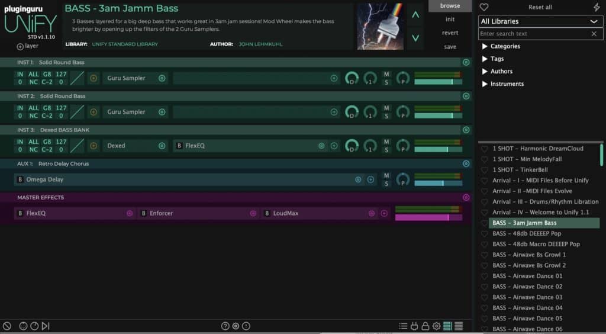
Task: Click the add layer plus icon
Action: [20, 46]
